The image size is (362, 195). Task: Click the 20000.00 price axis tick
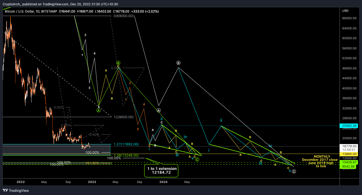pyautogui.click(x=349, y=138)
